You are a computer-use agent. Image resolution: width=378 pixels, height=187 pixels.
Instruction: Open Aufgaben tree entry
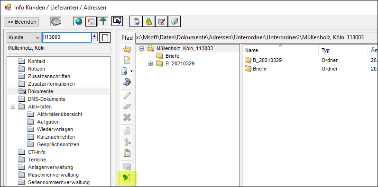click(x=48, y=122)
